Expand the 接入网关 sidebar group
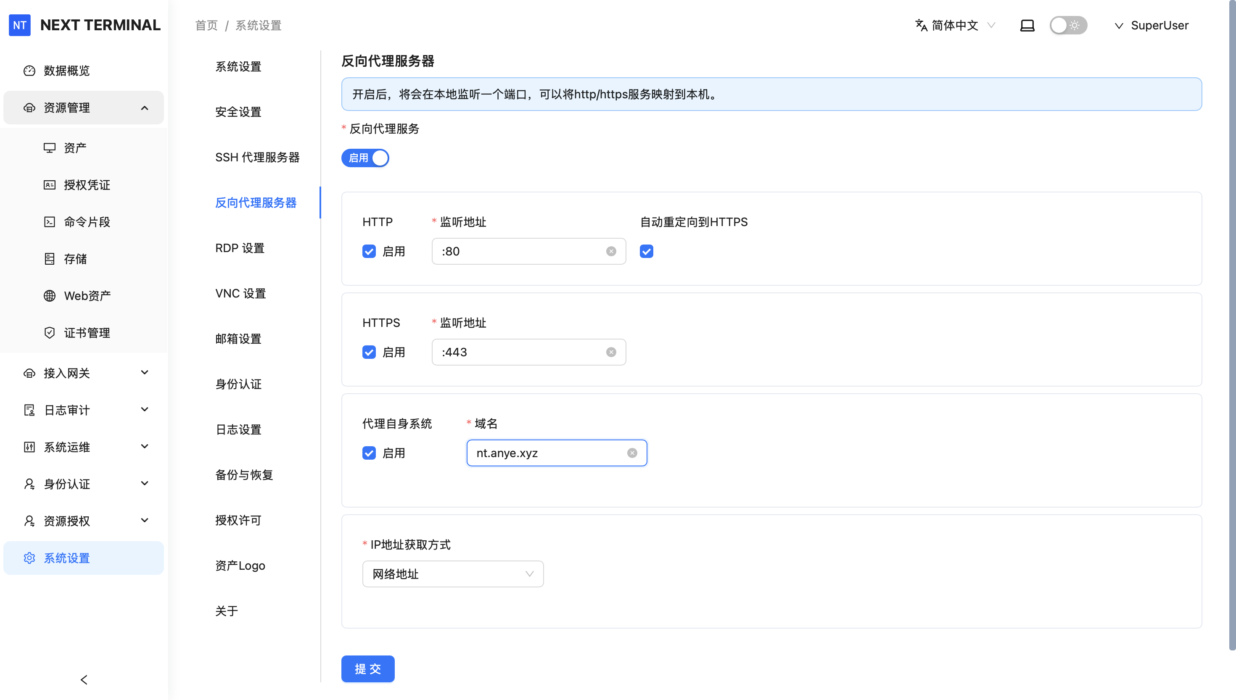The width and height of the screenshot is (1236, 700). 84,373
